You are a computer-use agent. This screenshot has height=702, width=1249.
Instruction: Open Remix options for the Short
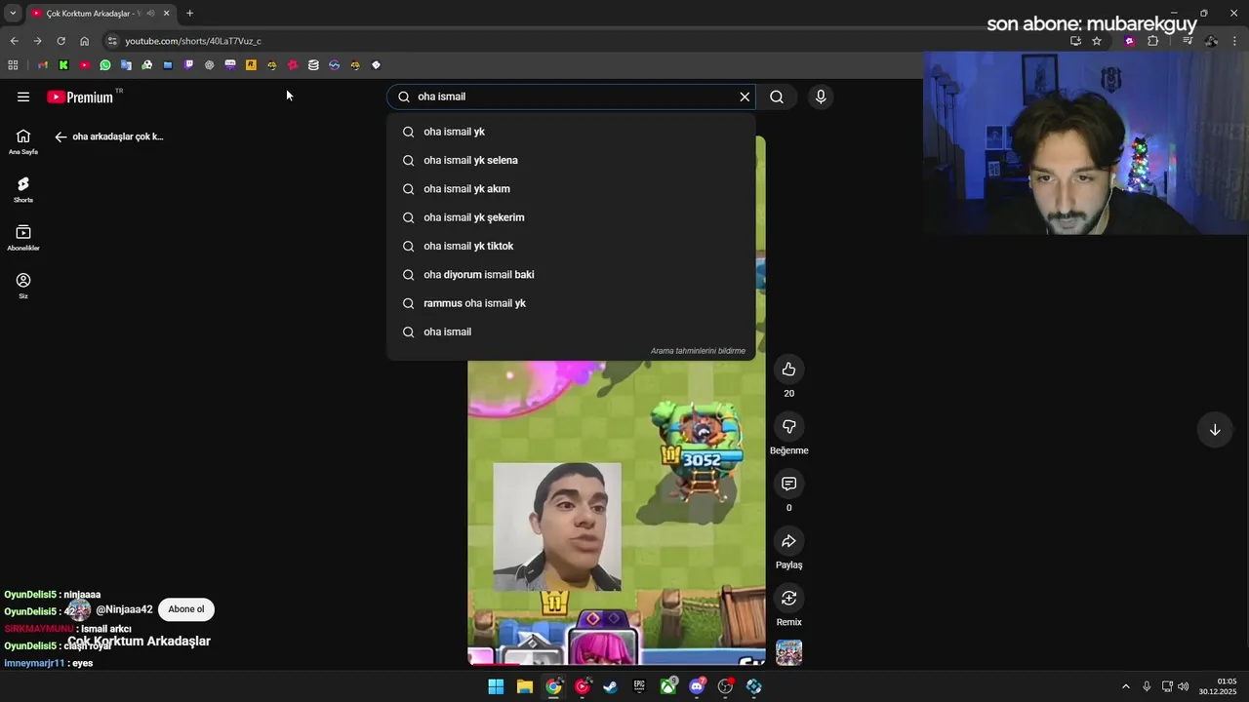[788, 598]
